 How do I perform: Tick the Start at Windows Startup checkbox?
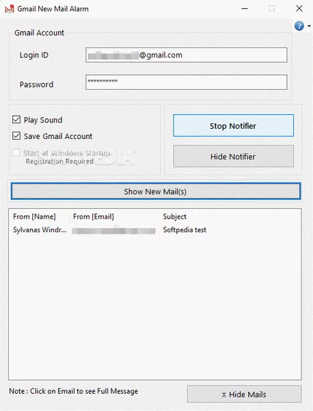[16, 153]
